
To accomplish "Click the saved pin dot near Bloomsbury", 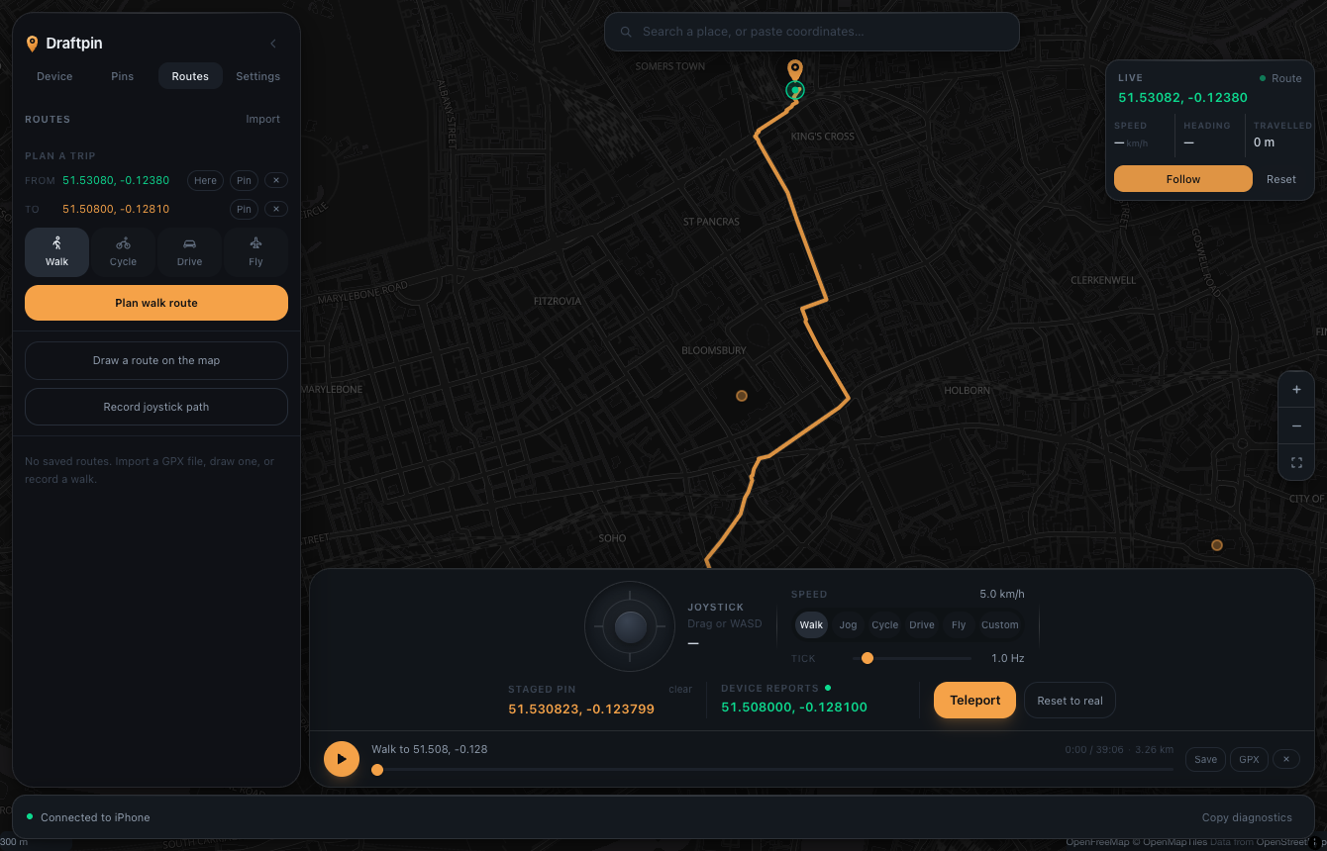I will [x=742, y=396].
